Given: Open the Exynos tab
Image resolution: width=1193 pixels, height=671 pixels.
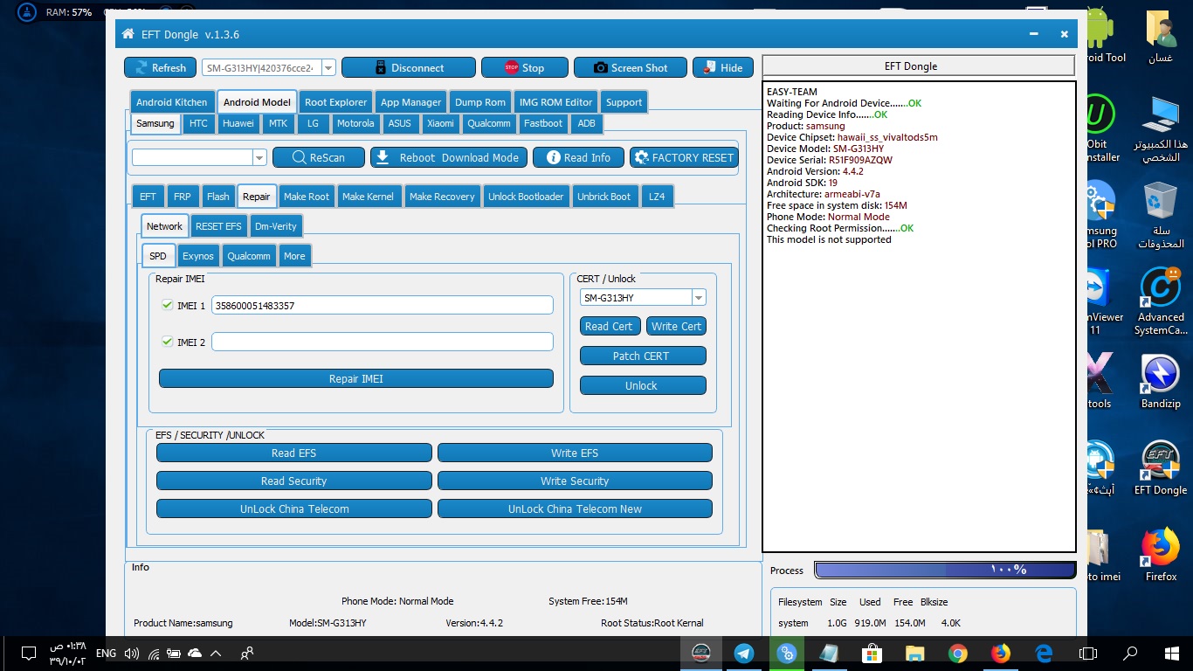Looking at the screenshot, I should (198, 256).
